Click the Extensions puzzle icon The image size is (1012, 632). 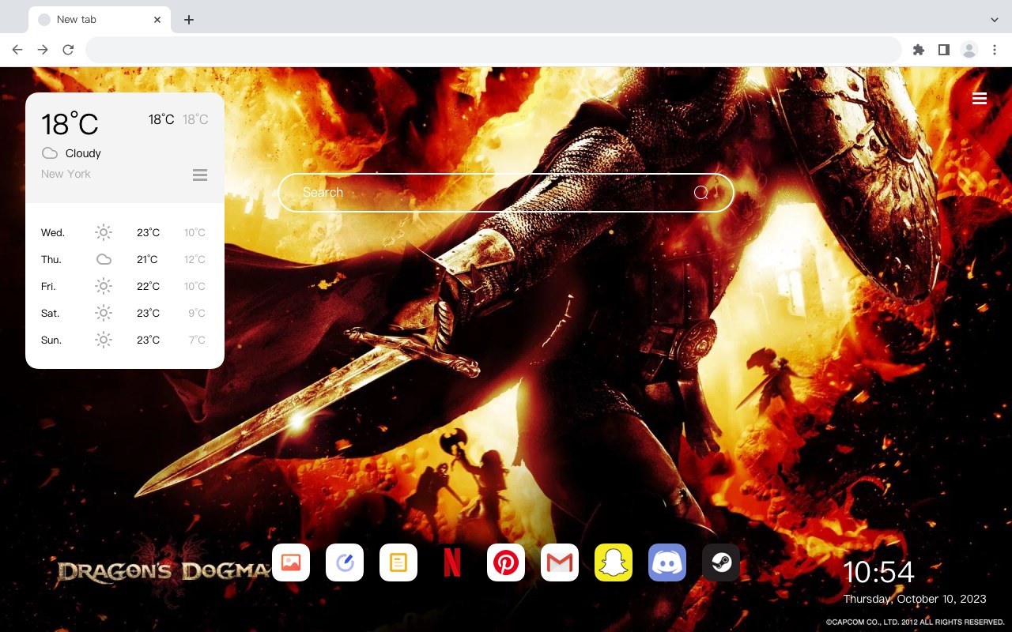918,50
